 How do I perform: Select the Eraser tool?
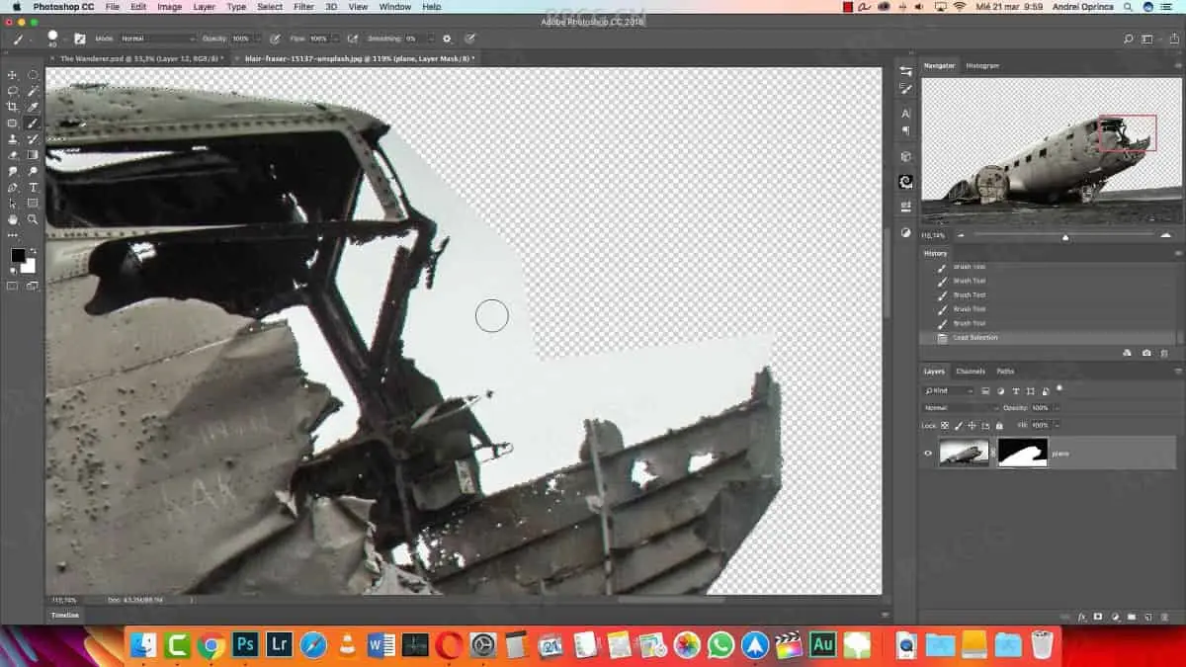13,155
